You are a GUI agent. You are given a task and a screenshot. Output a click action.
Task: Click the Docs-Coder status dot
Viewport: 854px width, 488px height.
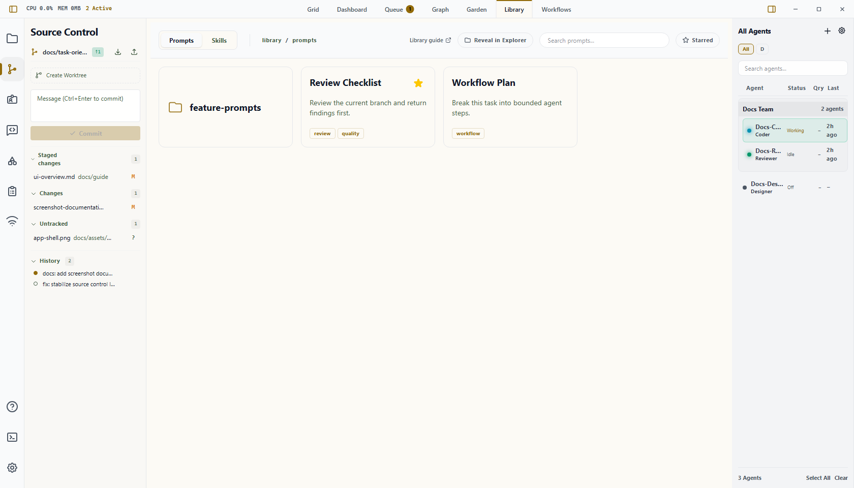(749, 131)
